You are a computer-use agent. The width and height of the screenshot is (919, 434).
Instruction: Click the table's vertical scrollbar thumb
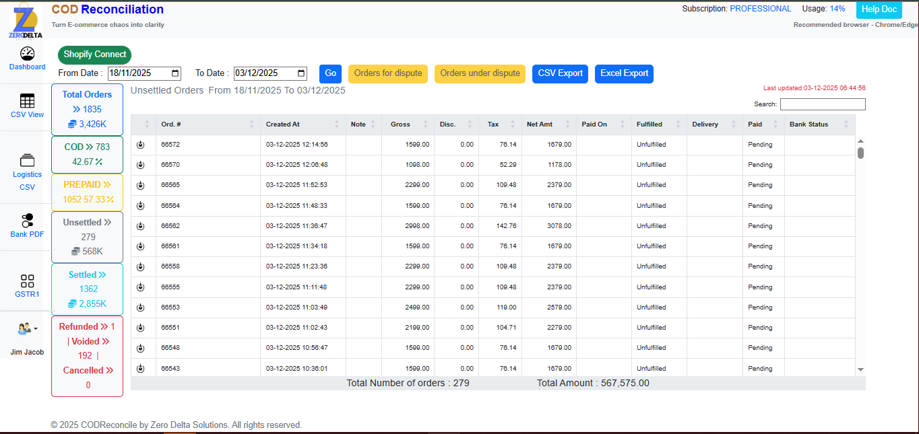860,153
